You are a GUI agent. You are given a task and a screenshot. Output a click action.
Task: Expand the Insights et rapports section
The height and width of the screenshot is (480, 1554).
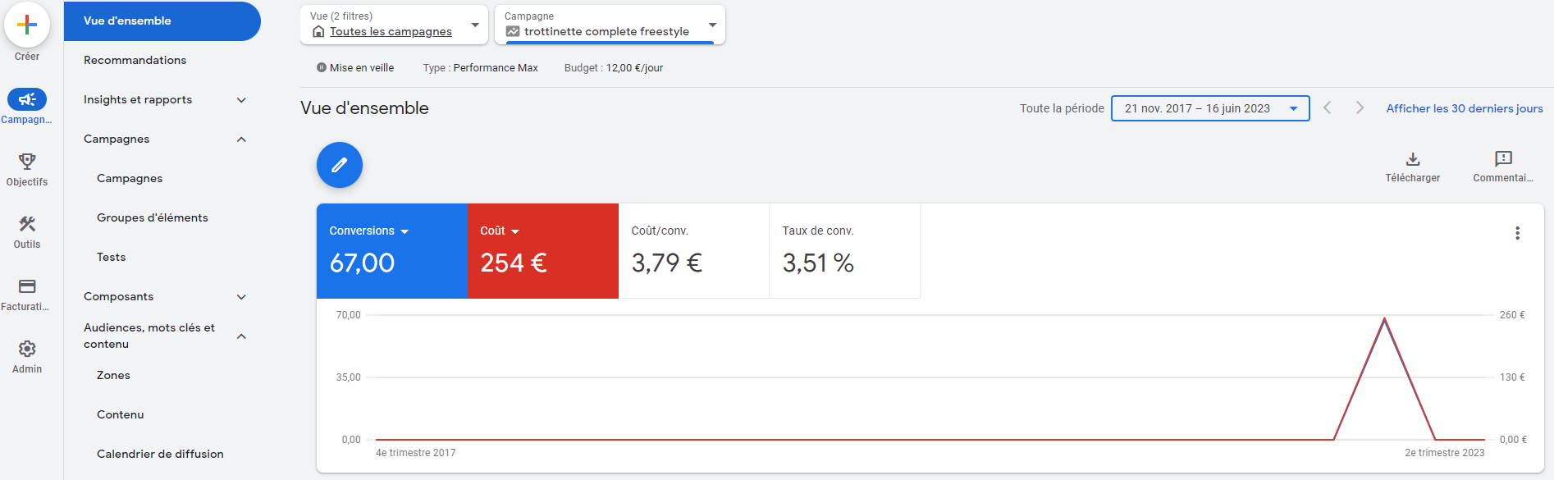pyautogui.click(x=241, y=100)
